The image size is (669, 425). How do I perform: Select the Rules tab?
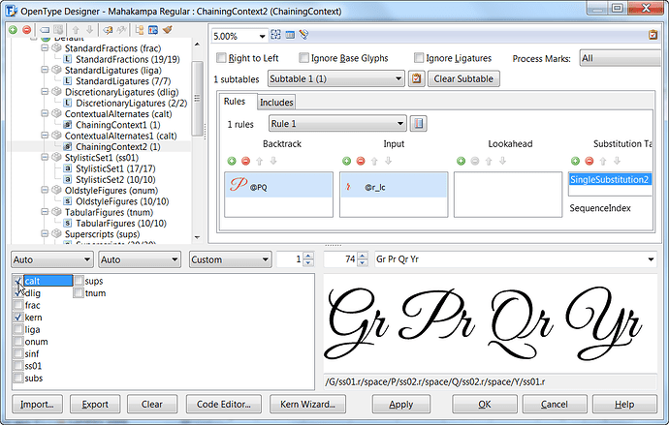(235, 102)
